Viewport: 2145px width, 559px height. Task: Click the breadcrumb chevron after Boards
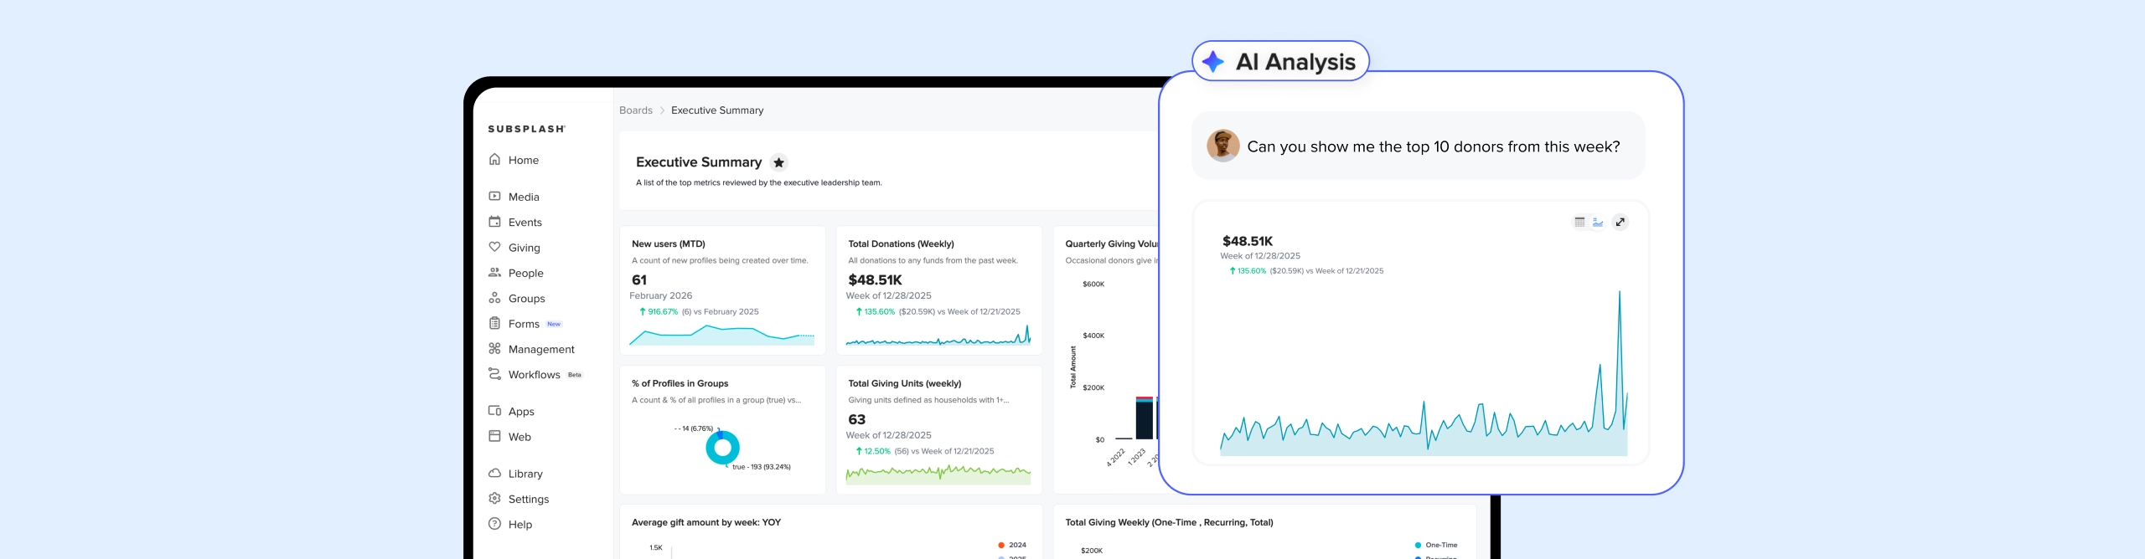tap(662, 110)
